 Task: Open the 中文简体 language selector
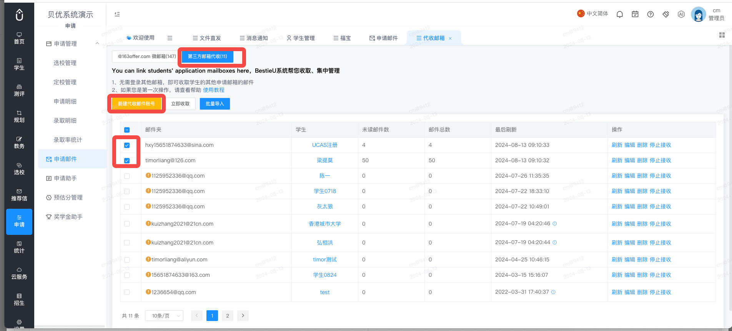click(x=592, y=13)
